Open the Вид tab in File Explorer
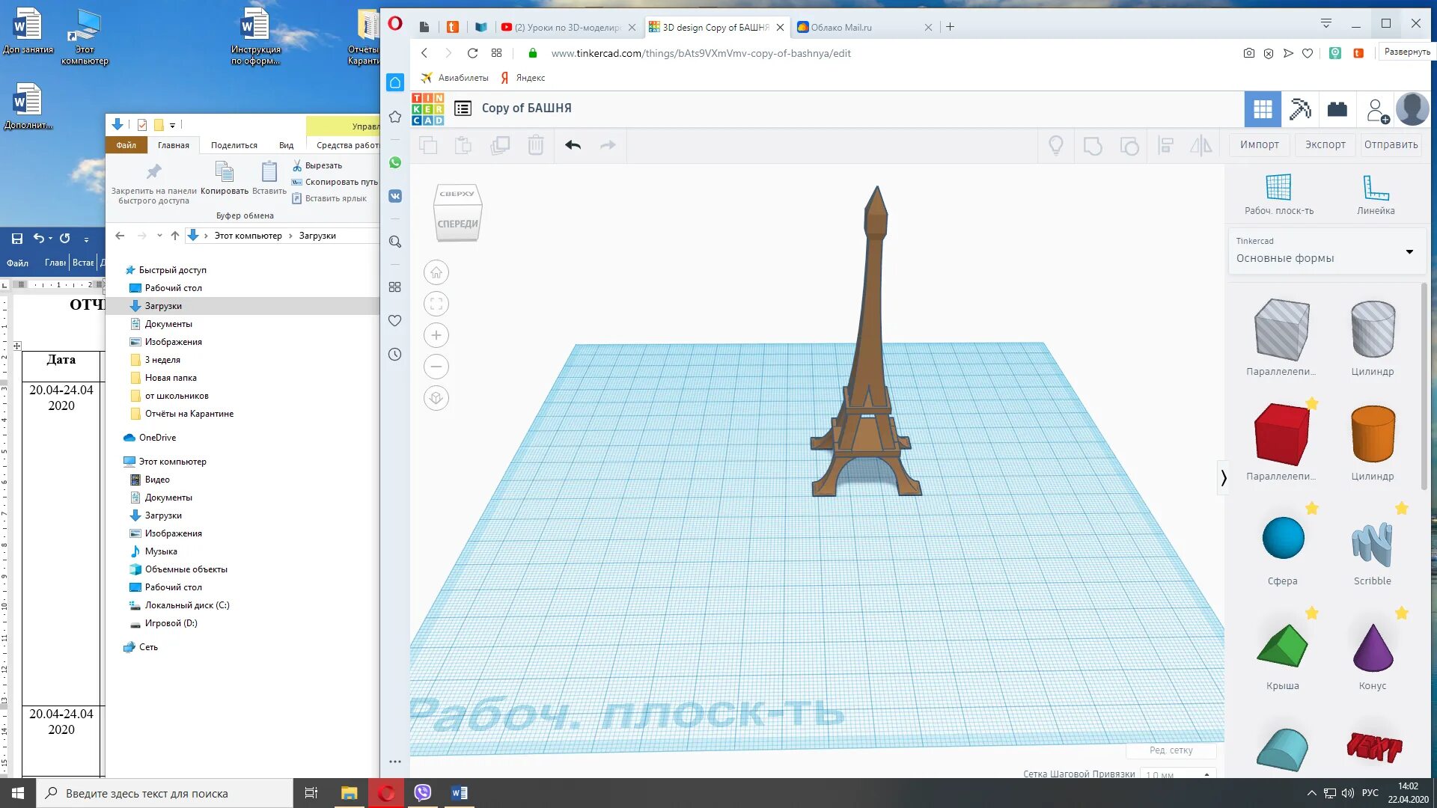This screenshot has height=808, width=1437. [x=286, y=145]
